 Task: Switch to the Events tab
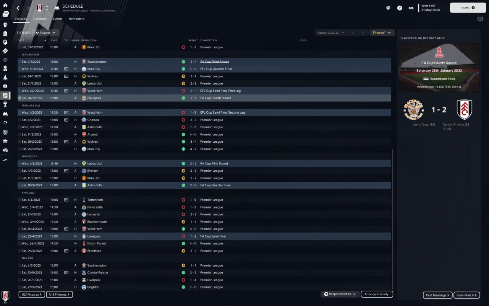[x=58, y=19]
